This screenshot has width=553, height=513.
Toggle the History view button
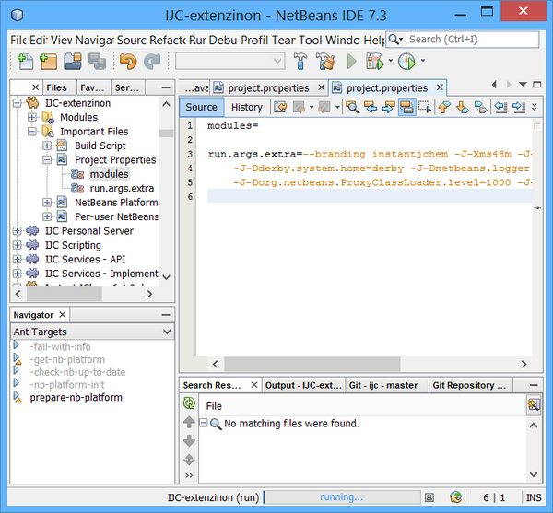pos(246,107)
